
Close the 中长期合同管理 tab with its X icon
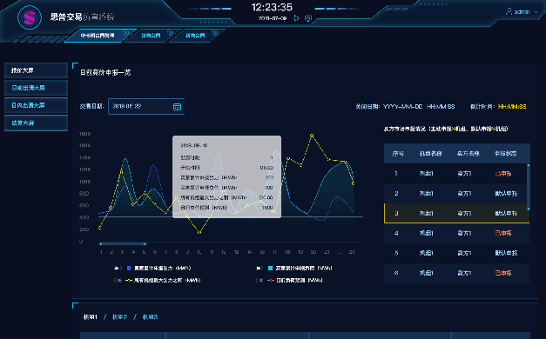(x=126, y=33)
